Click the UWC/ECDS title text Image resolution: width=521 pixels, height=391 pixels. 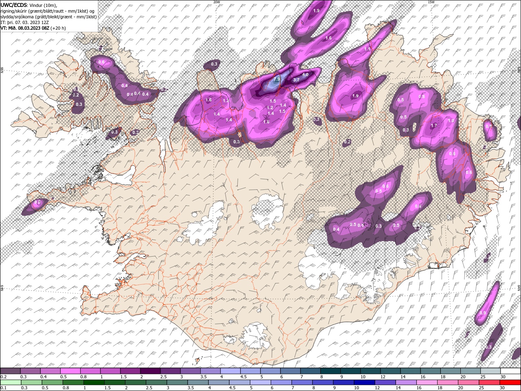[x=14, y=5]
